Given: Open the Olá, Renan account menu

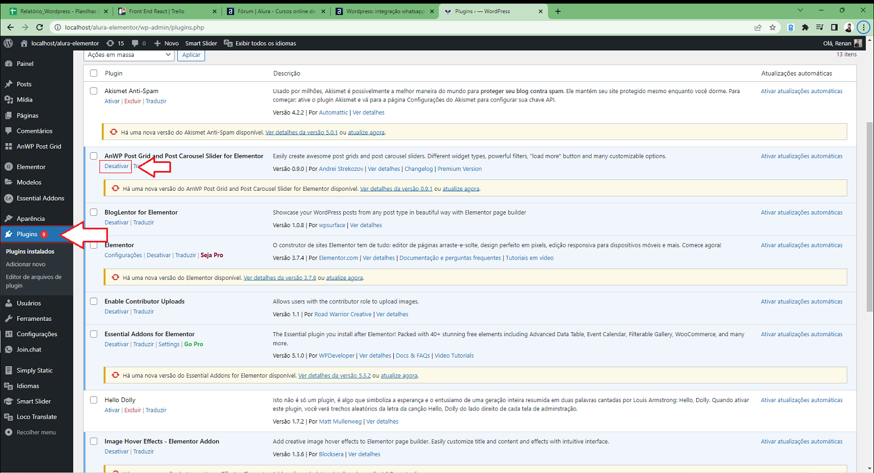Looking at the screenshot, I should pos(842,43).
